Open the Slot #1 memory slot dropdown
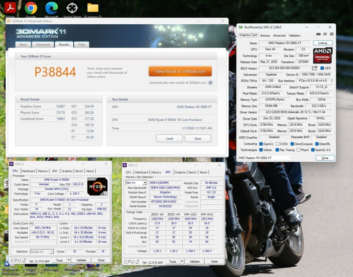353x277 pixels. coord(136,183)
